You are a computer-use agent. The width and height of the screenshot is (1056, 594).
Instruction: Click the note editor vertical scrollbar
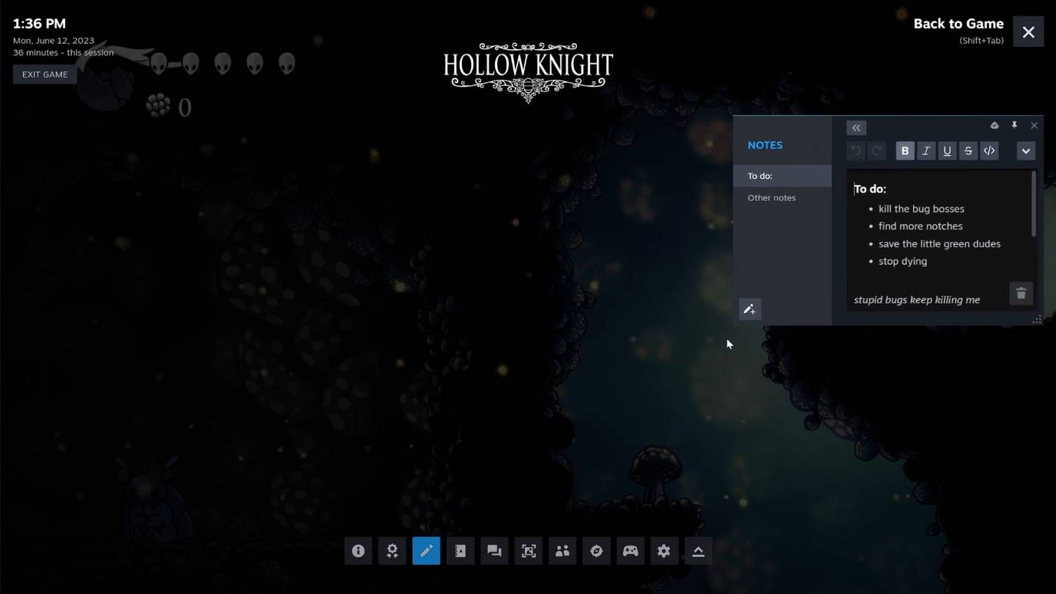point(1034,203)
